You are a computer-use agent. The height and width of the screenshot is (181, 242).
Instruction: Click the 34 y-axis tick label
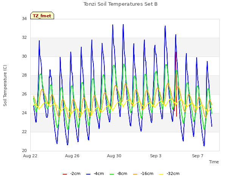[x=24, y=18]
